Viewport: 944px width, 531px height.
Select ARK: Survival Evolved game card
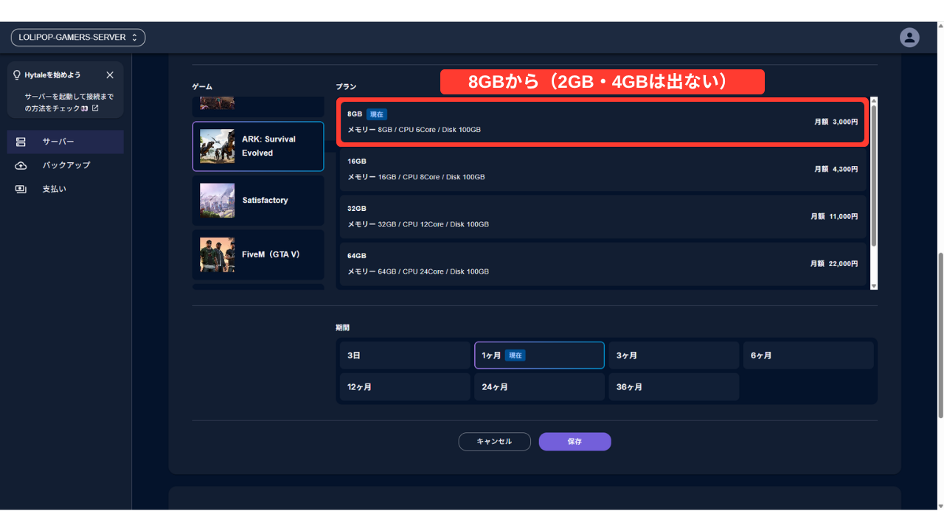[258, 146]
